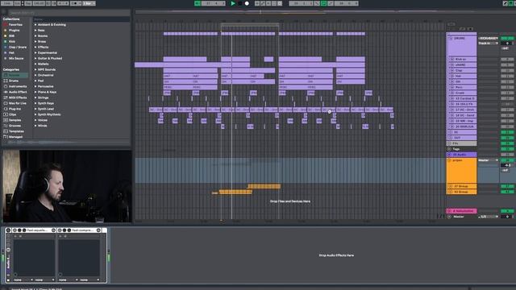The image size is (516, 290).
Task: Open the KICK&BASS routing chooser
Action: [488, 38]
